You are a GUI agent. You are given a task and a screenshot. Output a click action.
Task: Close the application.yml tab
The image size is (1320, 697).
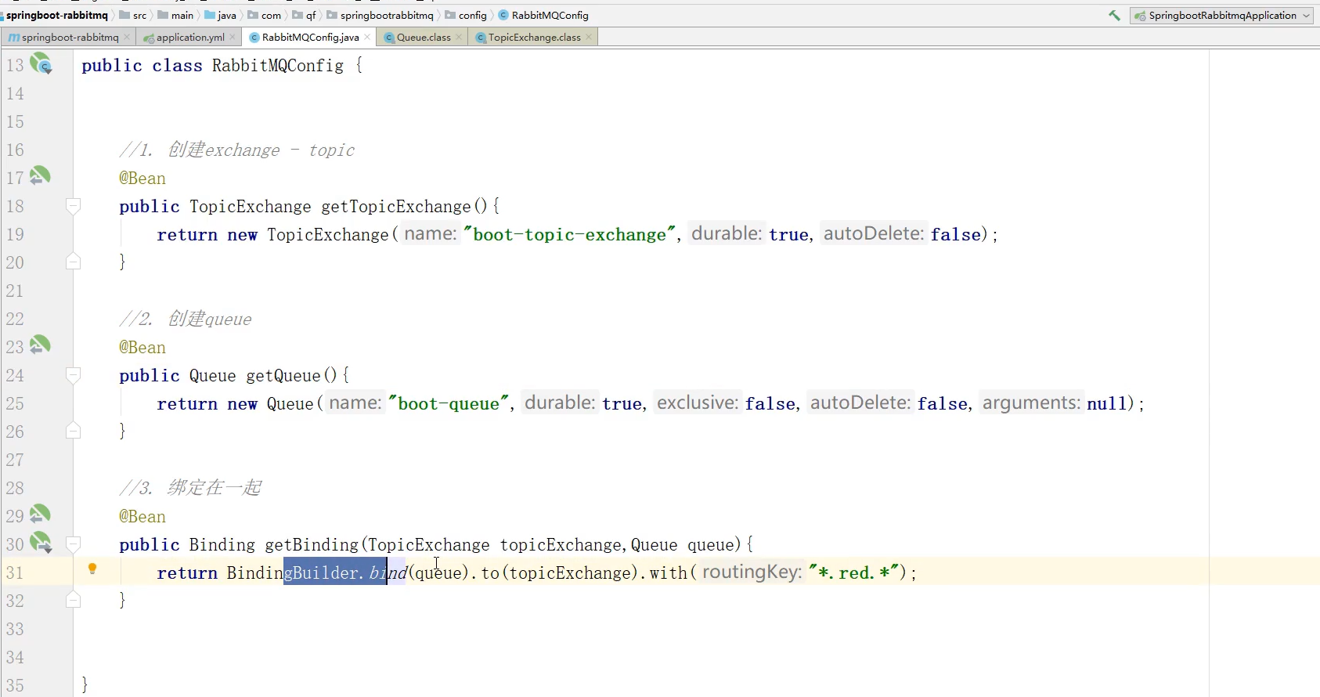pyautogui.click(x=233, y=37)
